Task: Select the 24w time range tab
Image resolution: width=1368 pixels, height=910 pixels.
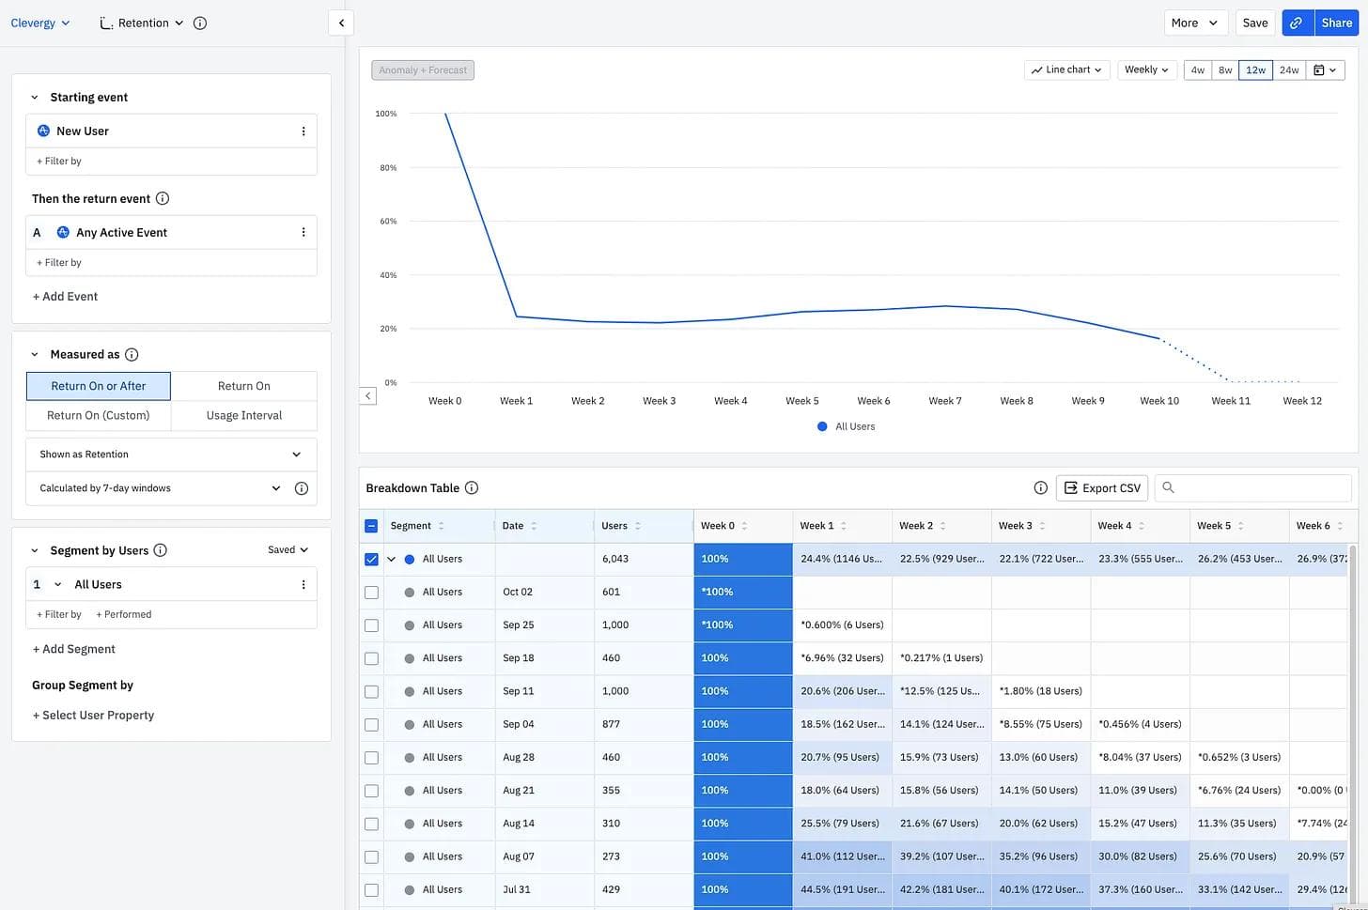Action: [1289, 70]
